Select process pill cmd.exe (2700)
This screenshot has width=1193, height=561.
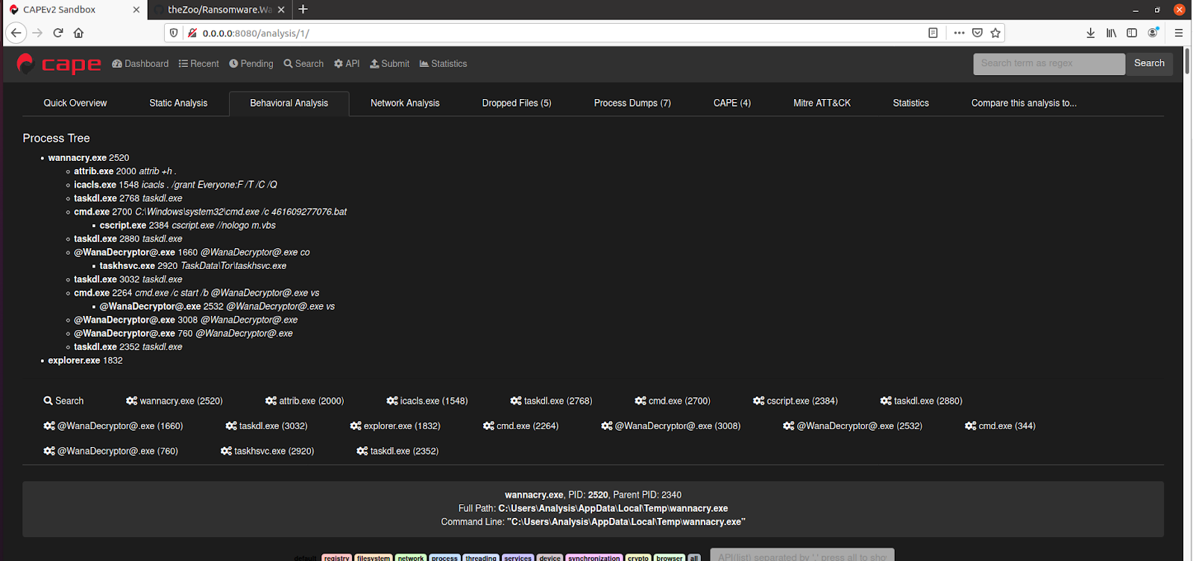(x=673, y=401)
